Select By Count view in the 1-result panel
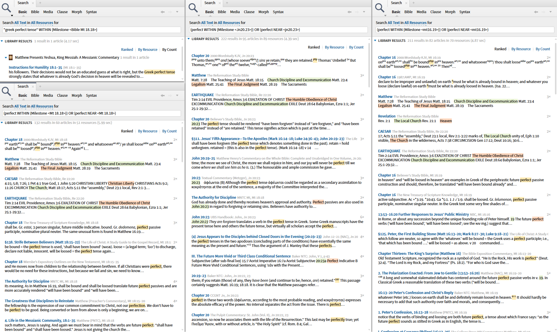Viewport: 557px width, 332px height. coord(170,50)
